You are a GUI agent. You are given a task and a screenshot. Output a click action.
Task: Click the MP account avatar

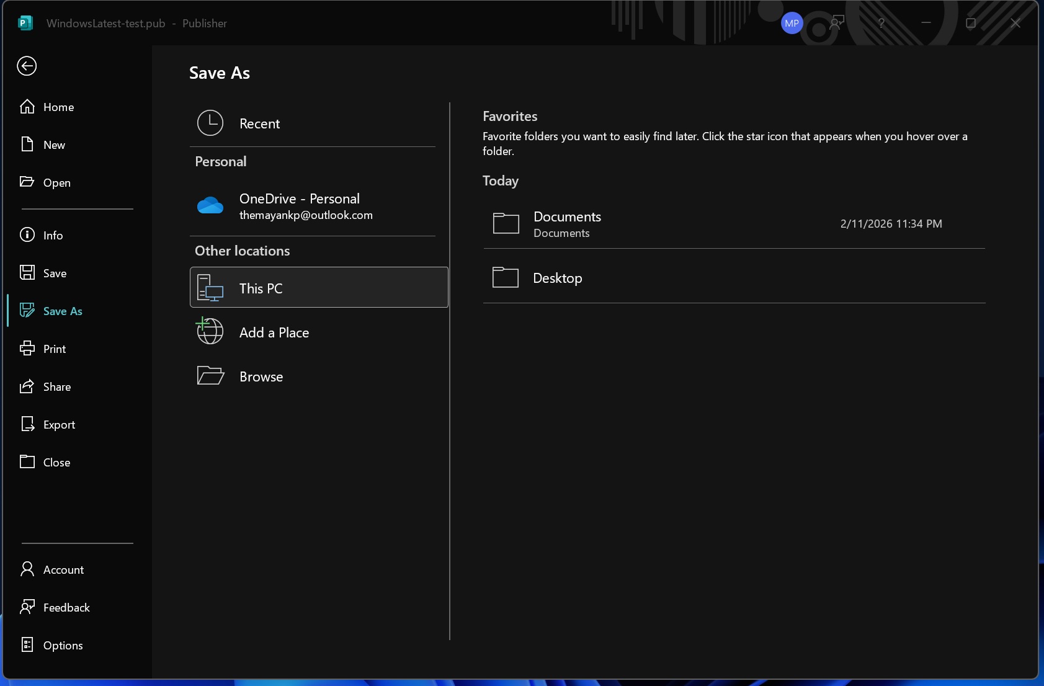pos(792,23)
